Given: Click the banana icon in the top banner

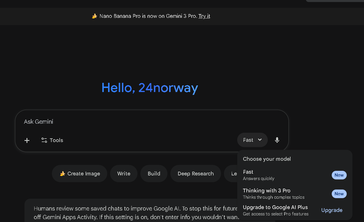Looking at the screenshot, I should pos(94,16).
